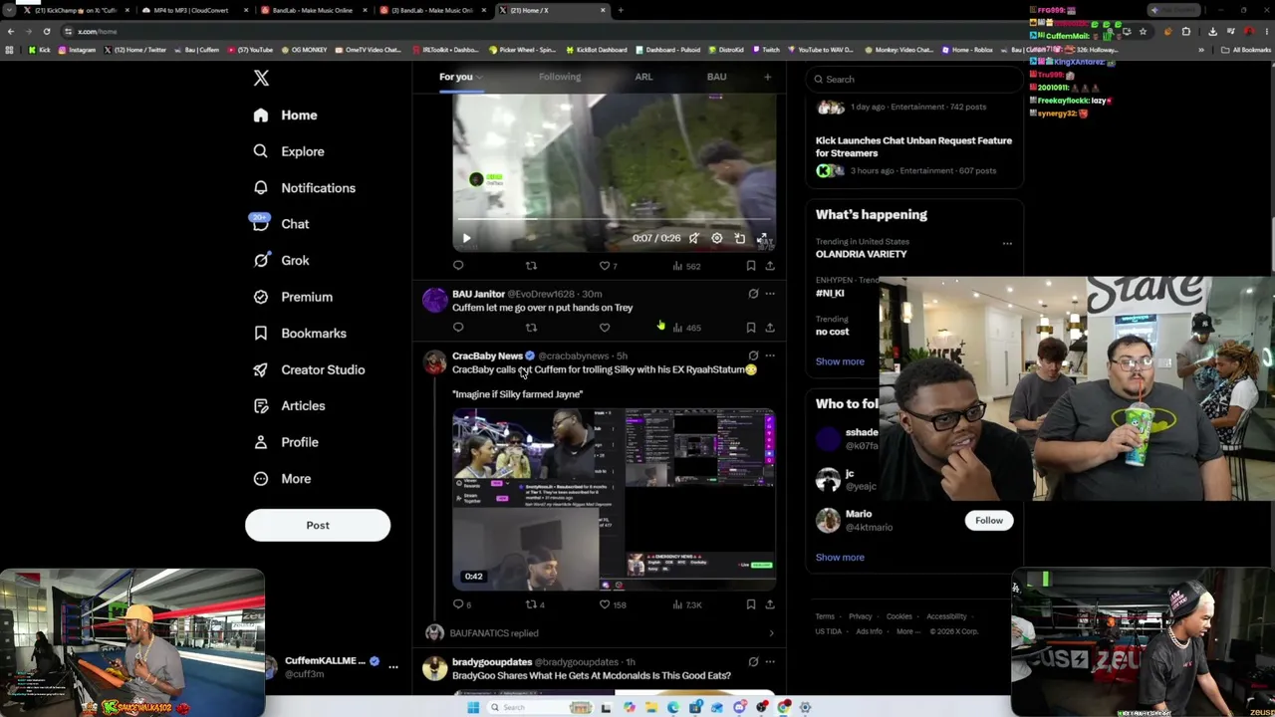
Task: Open Notifications in the sidebar
Action: coord(304,188)
